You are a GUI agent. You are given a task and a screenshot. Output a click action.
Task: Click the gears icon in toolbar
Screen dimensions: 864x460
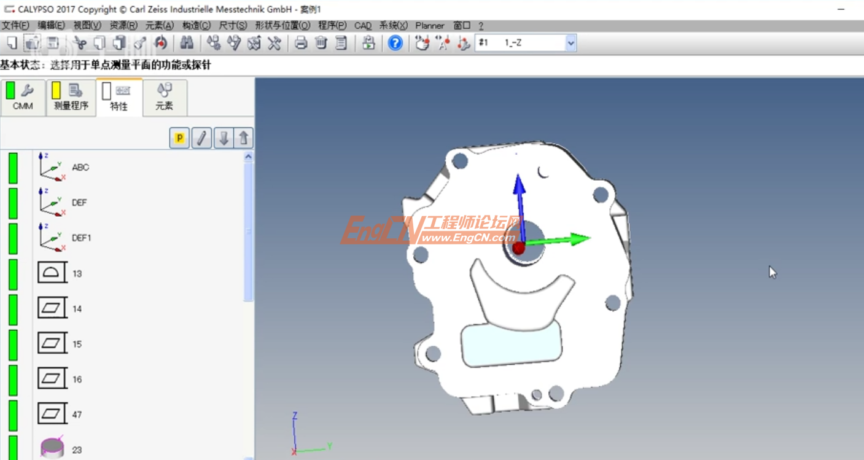point(213,43)
